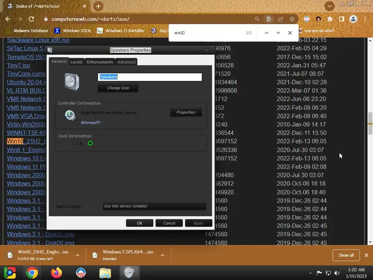Viewport: 373px width, 280px height.
Task: Open the File Explorer taskbar icon
Action: tap(105, 273)
